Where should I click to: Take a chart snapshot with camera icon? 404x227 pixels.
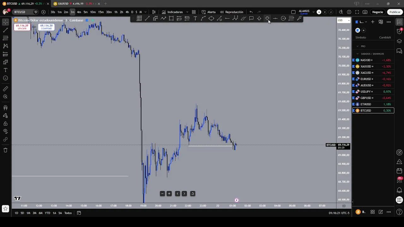click(x=365, y=12)
